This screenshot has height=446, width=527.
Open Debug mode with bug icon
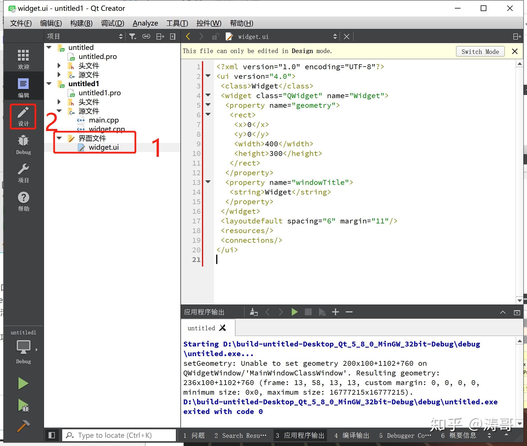point(23,144)
